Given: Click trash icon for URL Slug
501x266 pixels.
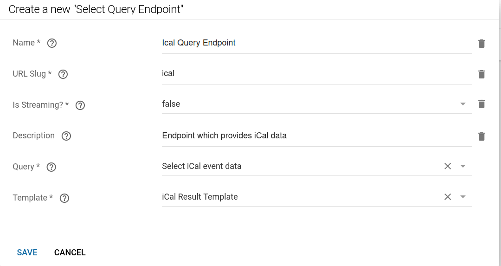Looking at the screenshot, I should tap(482, 74).
